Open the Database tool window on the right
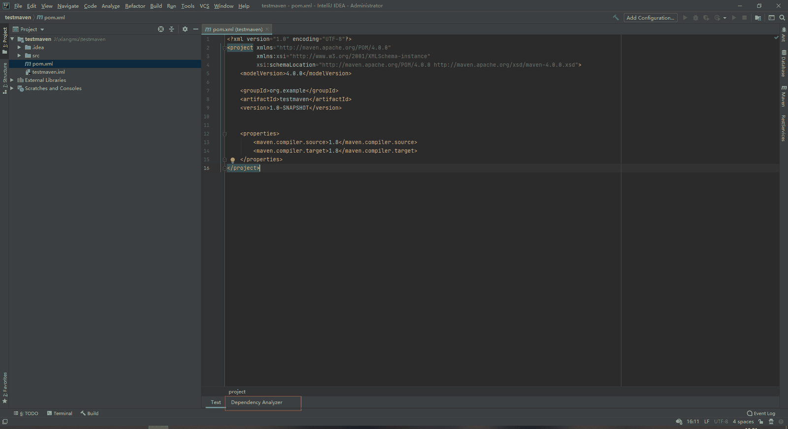788x429 pixels. coord(784,63)
